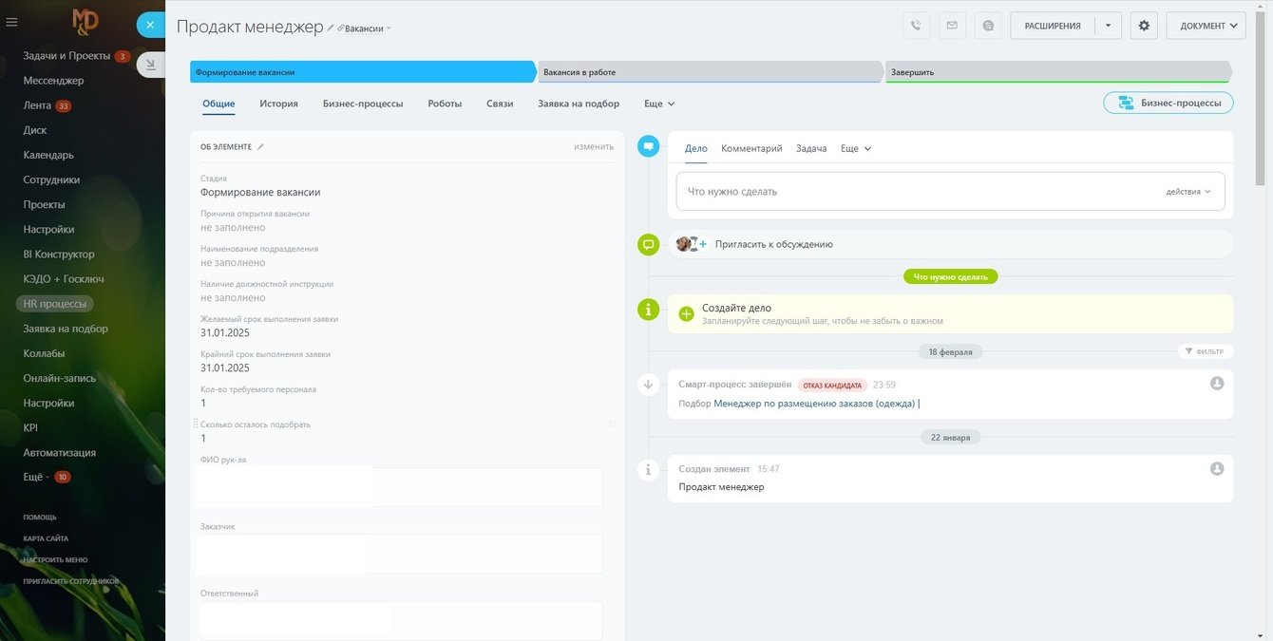Open the Менеджер по размещению заказов (одежда) link
The width and height of the screenshot is (1273, 641).
tap(814, 404)
